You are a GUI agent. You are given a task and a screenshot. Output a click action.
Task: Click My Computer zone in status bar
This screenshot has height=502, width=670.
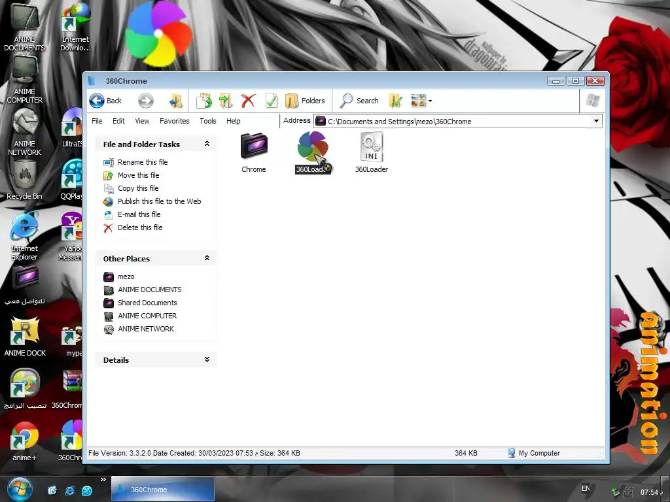pos(534,453)
